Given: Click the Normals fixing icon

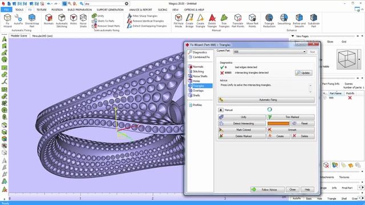Looking at the screenshot, I should point(48,19).
